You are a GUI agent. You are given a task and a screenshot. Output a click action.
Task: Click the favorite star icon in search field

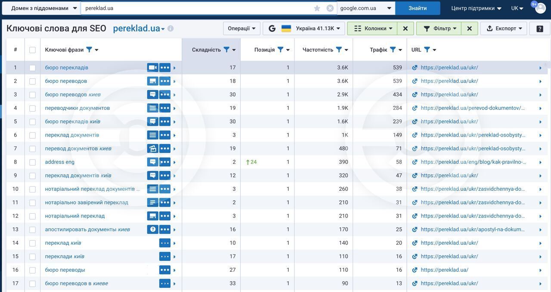tap(317, 8)
